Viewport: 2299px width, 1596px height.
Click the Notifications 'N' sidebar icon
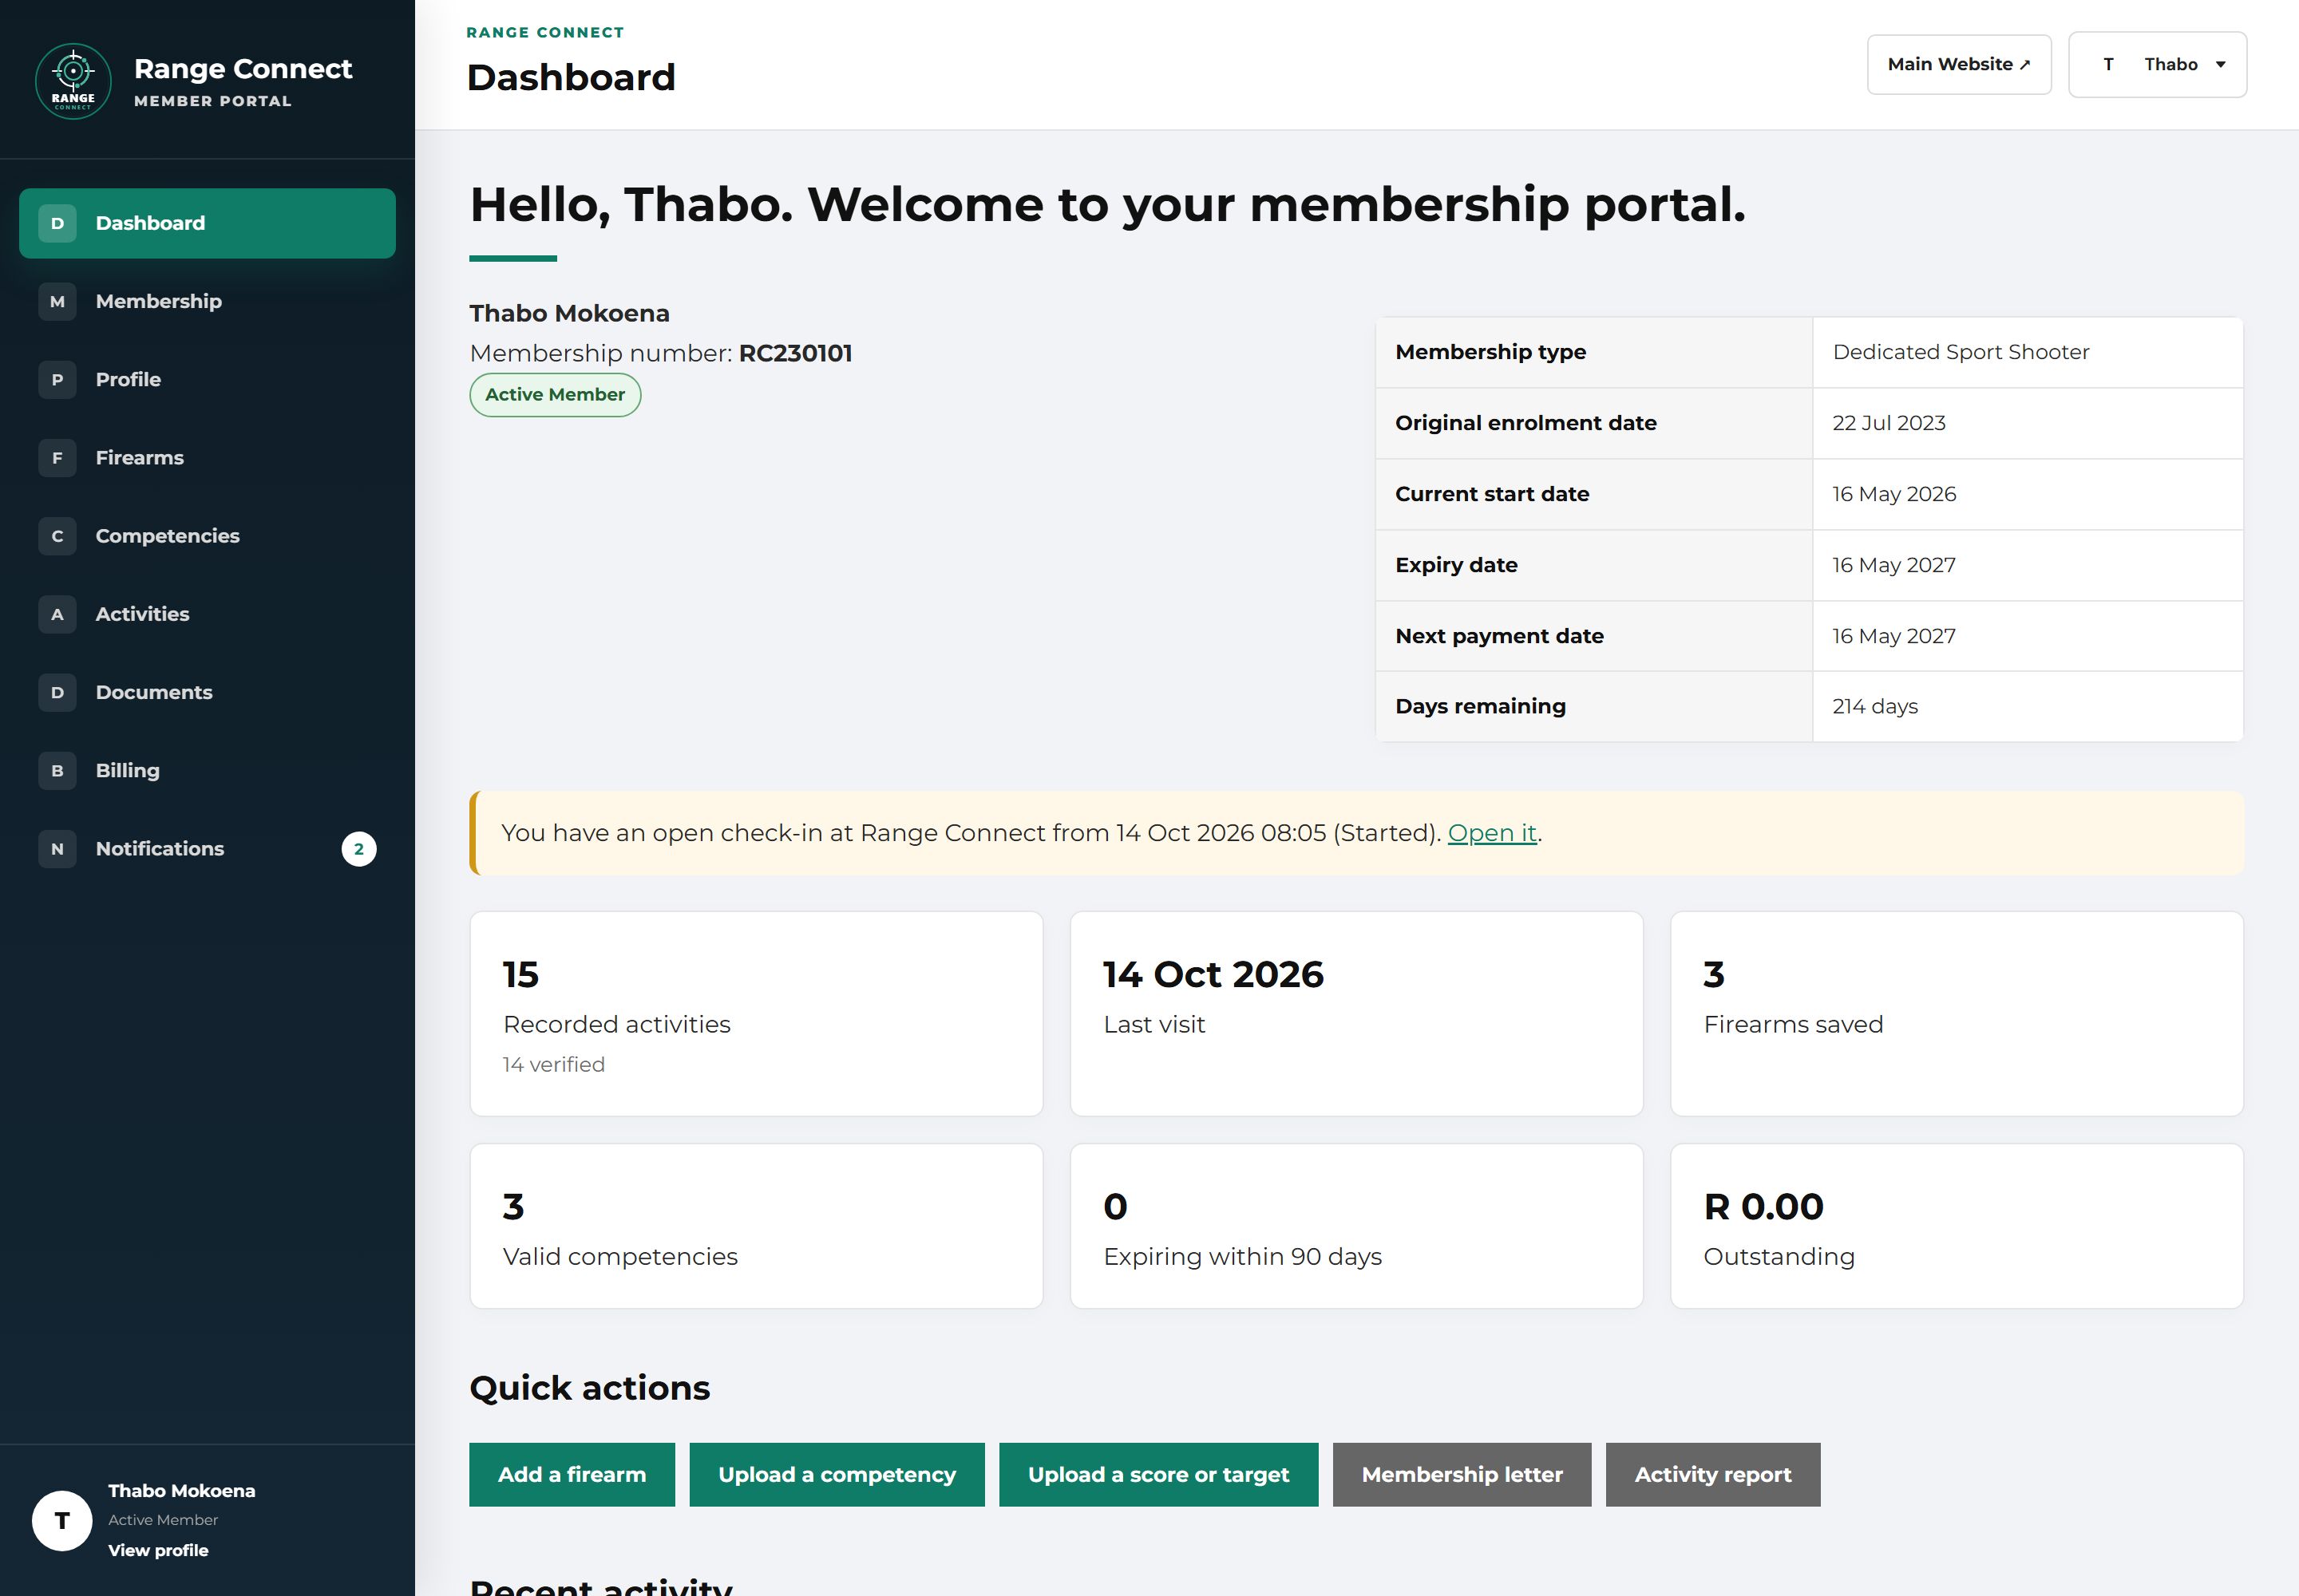tap(57, 848)
